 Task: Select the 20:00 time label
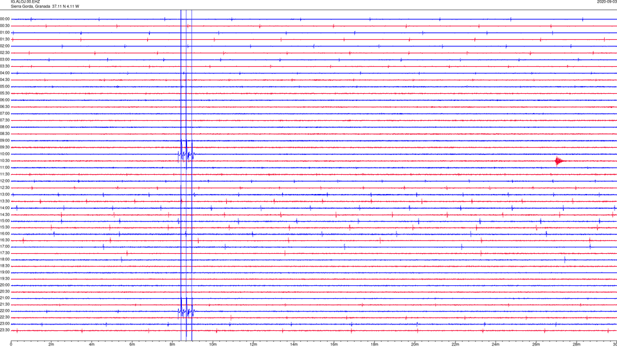(x=5, y=285)
